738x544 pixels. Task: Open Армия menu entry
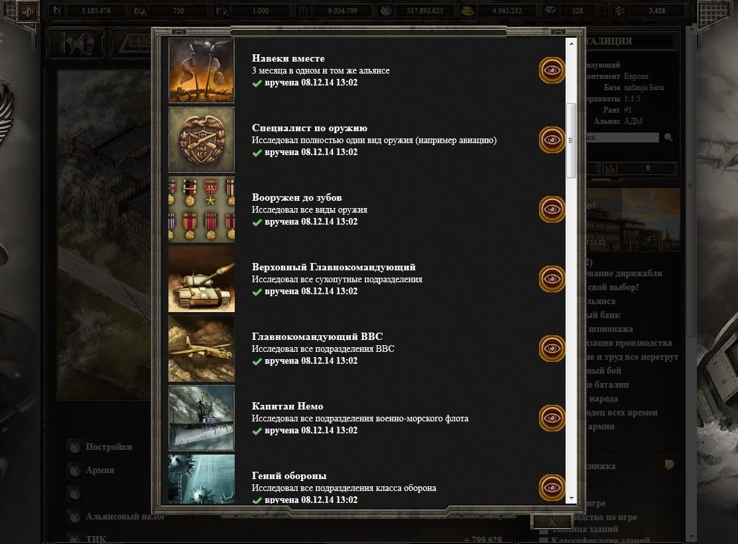[99, 470]
